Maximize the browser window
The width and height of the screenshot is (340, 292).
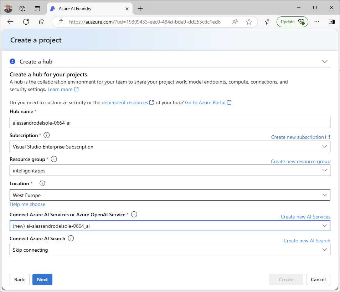[x=315, y=7]
